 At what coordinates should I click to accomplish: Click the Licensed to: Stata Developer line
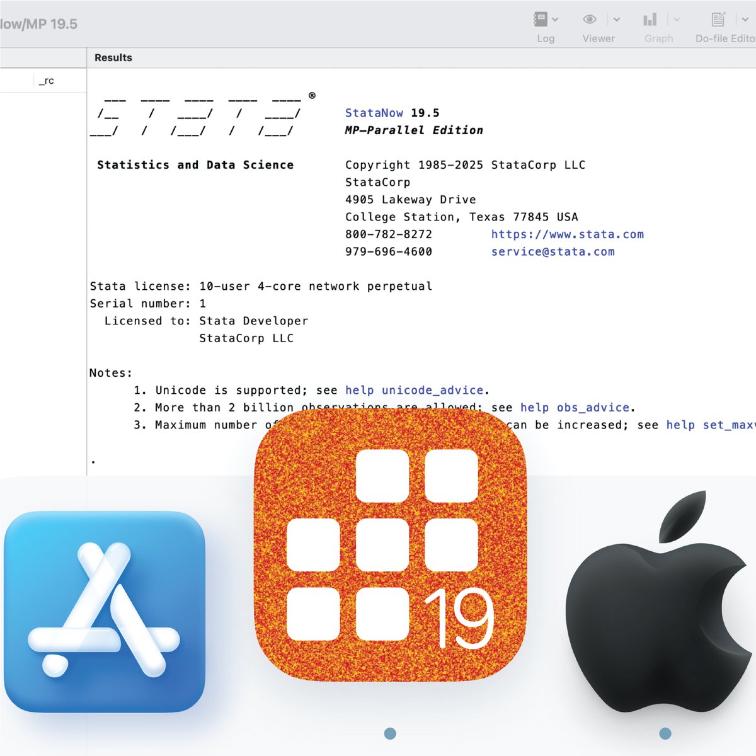tap(207, 321)
